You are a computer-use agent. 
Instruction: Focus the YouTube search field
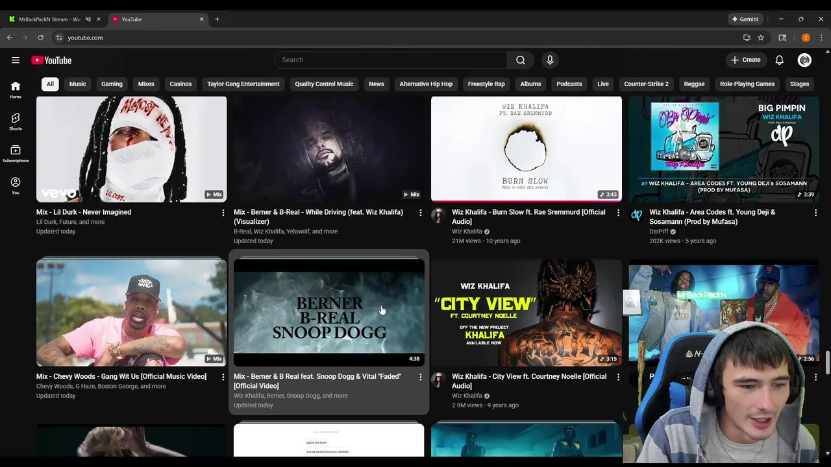pyautogui.click(x=391, y=60)
